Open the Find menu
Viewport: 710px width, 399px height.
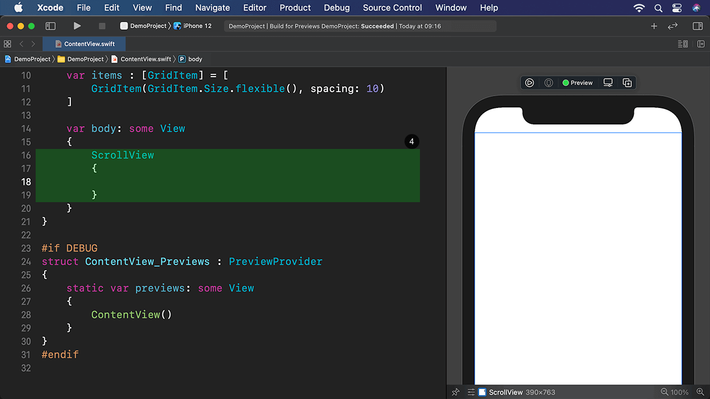(x=174, y=7)
